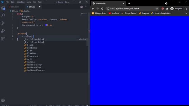Open the Chrome Extensions puzzle icon

(167, 9)
